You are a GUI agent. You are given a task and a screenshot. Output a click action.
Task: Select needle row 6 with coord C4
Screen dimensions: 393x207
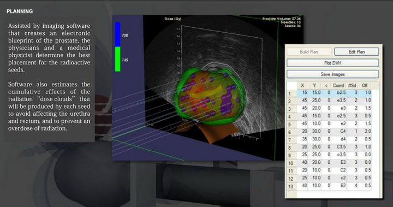(329, 132)
